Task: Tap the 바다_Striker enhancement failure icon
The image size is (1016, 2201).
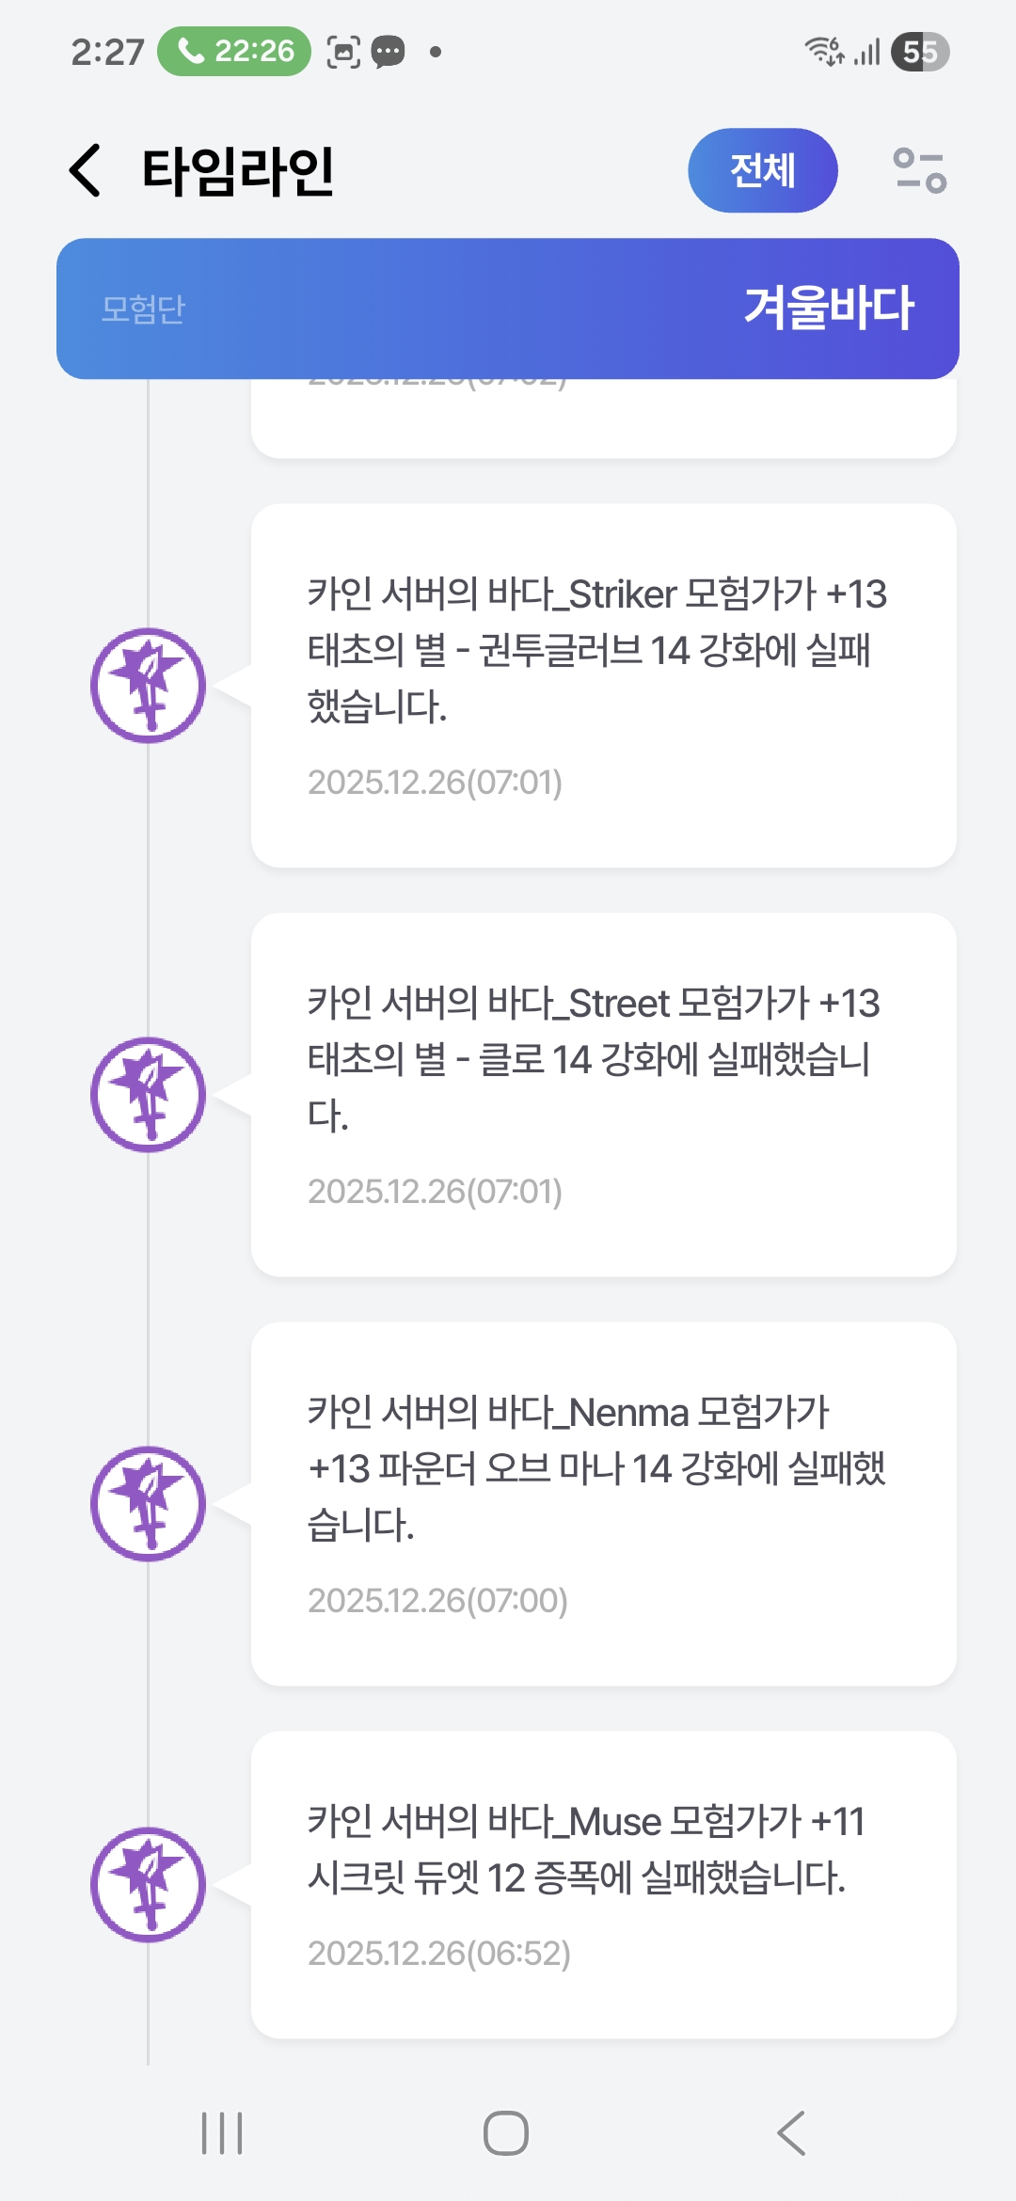Action: point(148,686)
